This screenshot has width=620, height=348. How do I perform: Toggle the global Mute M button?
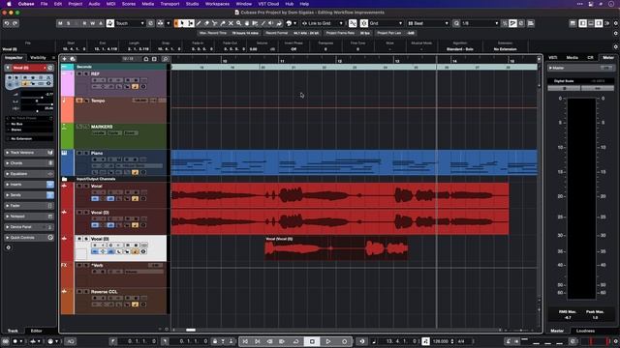60,23
